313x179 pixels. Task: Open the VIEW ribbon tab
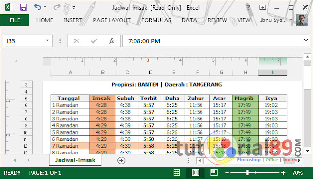pyautogui.click(x=244, y=20)
